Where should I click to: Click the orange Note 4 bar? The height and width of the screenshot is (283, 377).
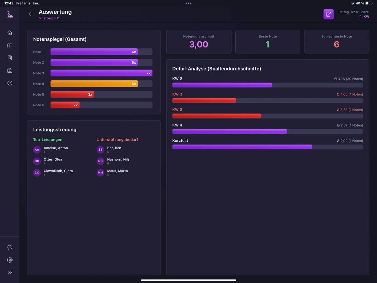pos(94,84)
